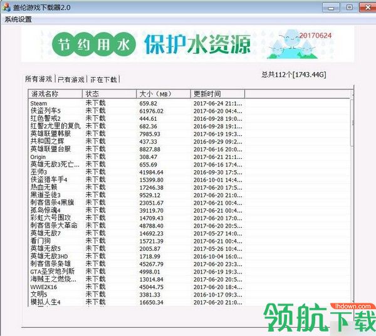The width and height of the screenshot is (376, 336).
Task: Select the 英雄无敌7 row
Action: pos(189,234)
